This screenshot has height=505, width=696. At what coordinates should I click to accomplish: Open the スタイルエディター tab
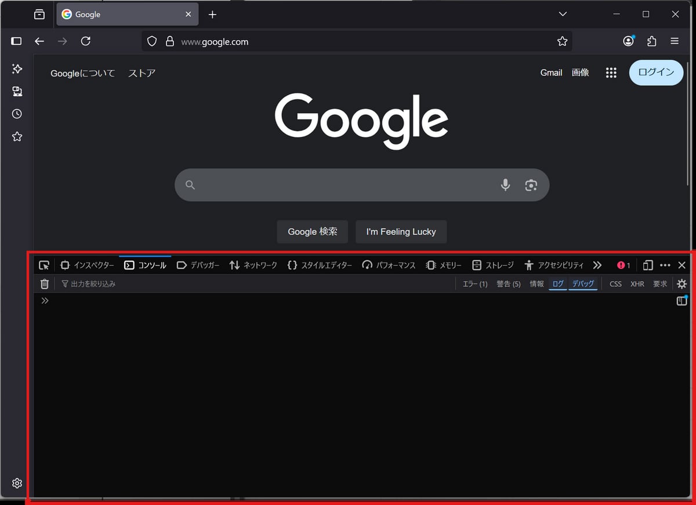[320, 265]
